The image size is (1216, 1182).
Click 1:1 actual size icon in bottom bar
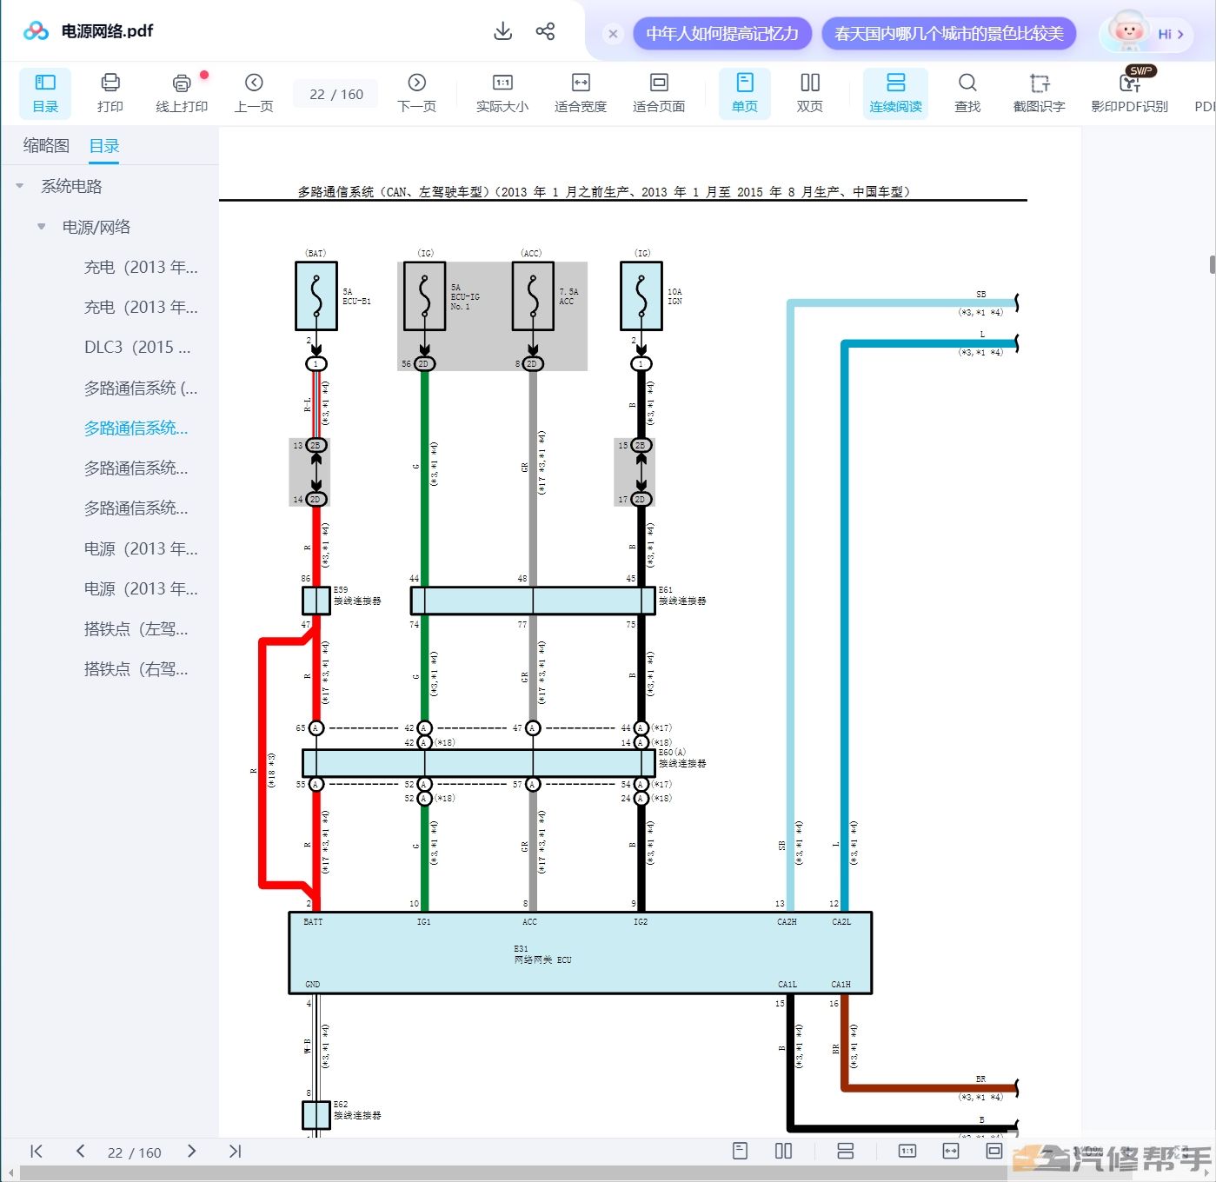click(907, 1151)
